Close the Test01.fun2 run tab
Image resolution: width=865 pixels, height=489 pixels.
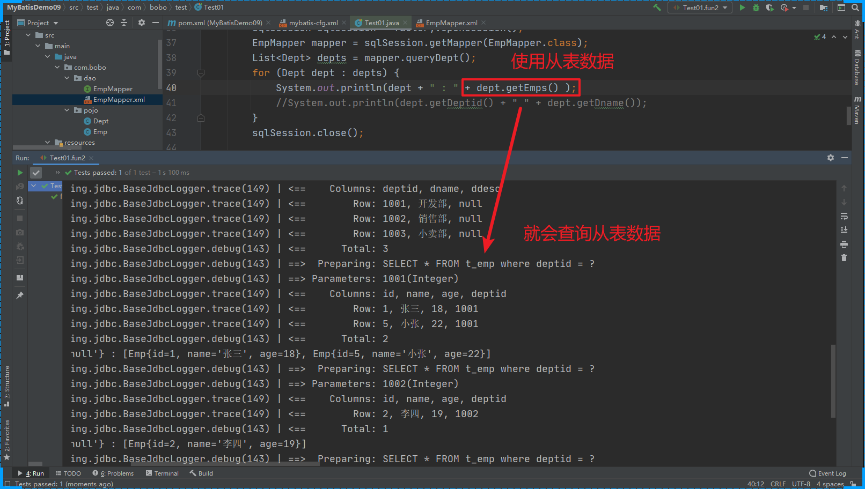click(91, 158)
